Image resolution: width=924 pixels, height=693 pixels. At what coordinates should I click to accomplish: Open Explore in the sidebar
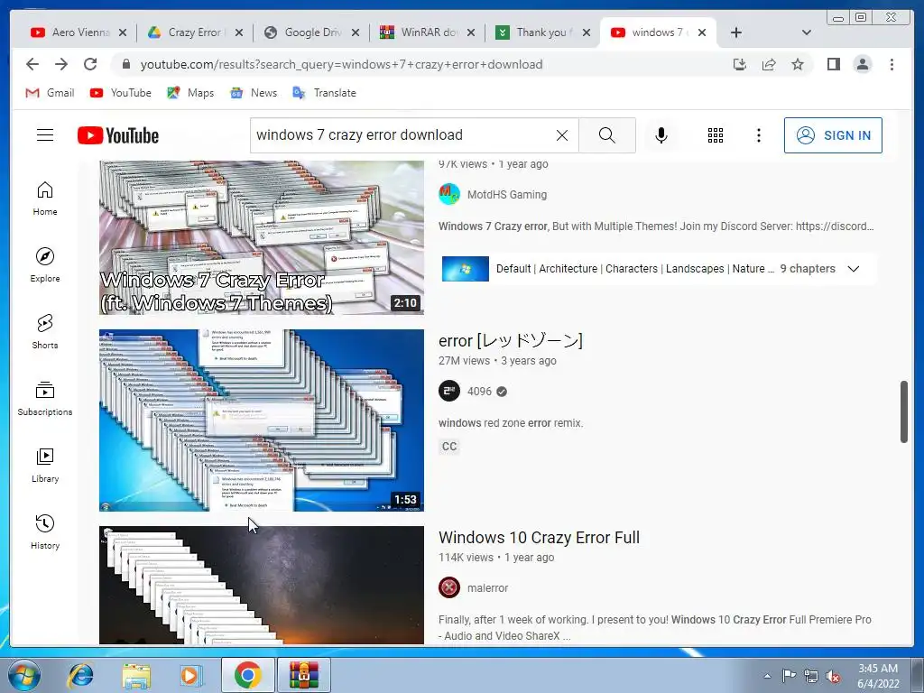point(45,265)
